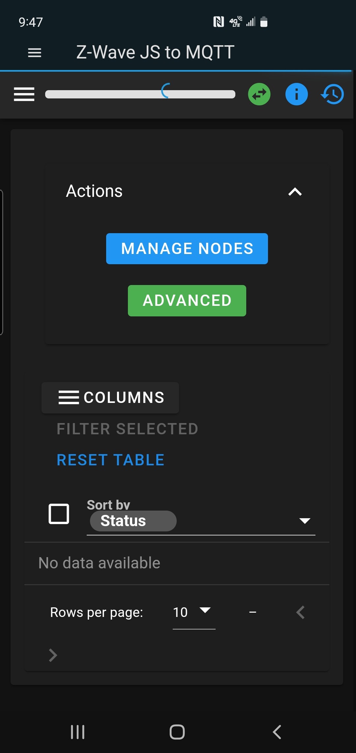Toggle the select-all nodes checkbox

point(59,514)
